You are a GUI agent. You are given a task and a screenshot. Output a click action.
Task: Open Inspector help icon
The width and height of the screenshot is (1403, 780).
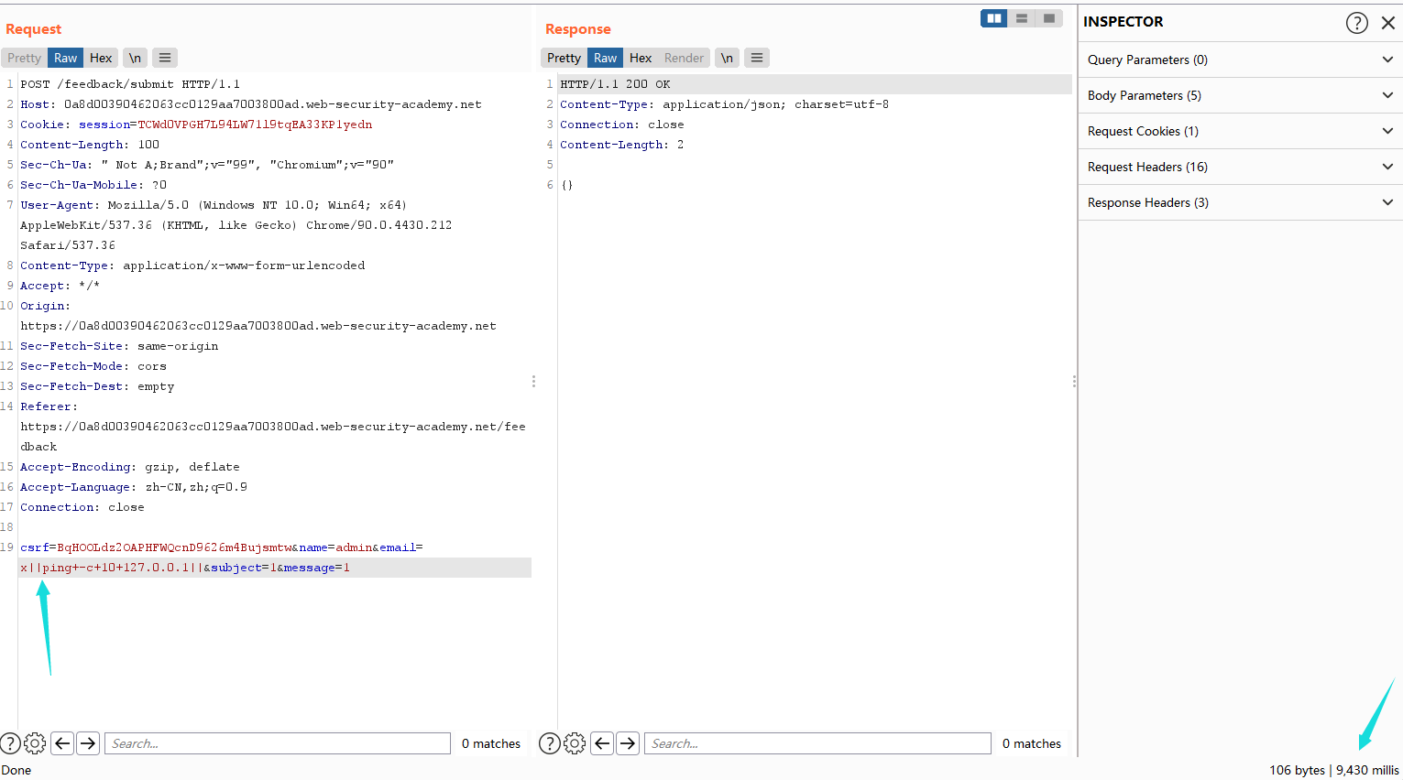point(1357,23)
